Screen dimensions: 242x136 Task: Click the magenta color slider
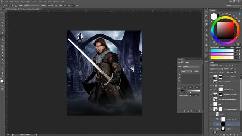coord(222,54)
